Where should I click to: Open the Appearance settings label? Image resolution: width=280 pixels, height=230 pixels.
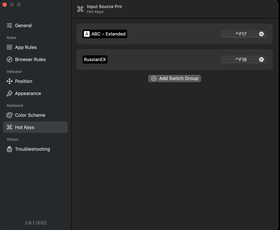pyautogui.click(x=28, y=93)
